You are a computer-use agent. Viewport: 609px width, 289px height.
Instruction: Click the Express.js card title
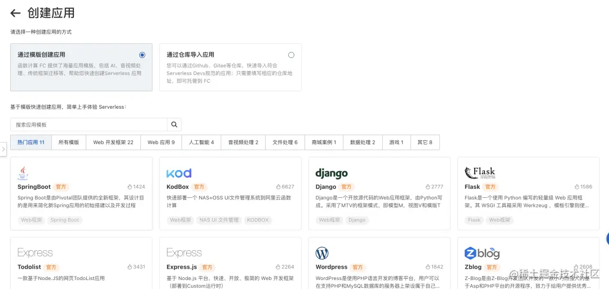[182, 267]
